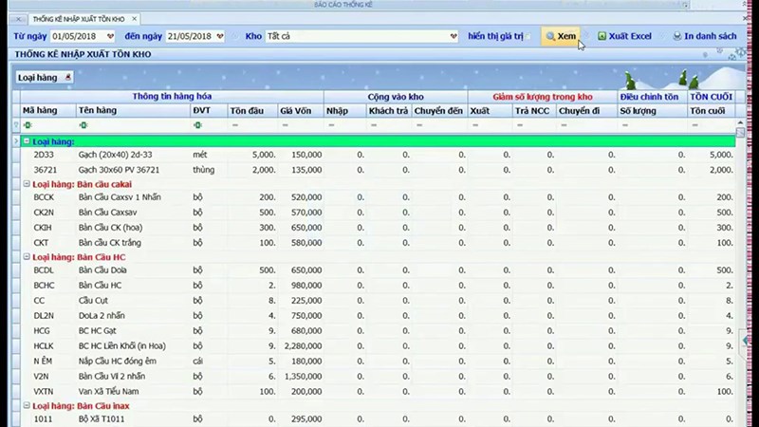
Task: Open the Từ ngày date dropdown
Action: click(x=110, y=36)
